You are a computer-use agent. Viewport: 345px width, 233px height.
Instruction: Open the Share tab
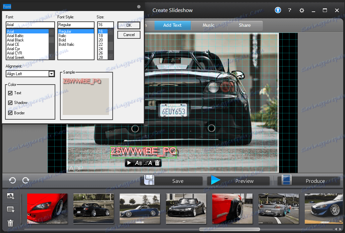point(245,25)
